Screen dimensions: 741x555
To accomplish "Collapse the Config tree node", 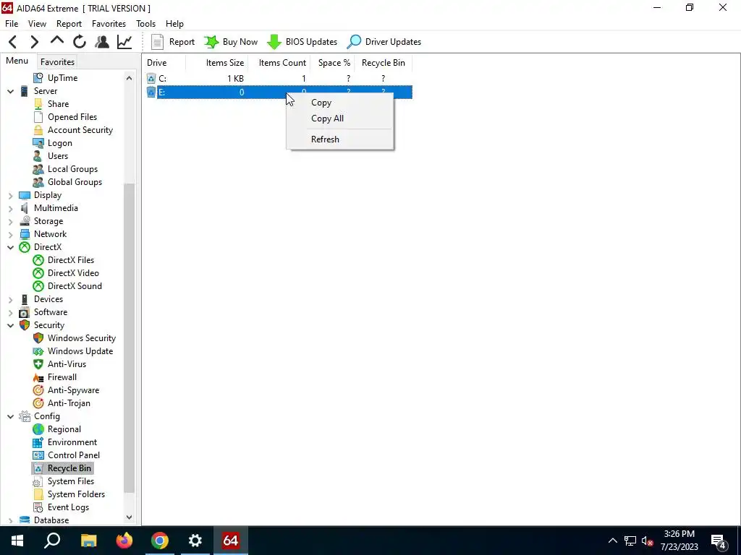I will pyautogui.click(x=10, y=416).
